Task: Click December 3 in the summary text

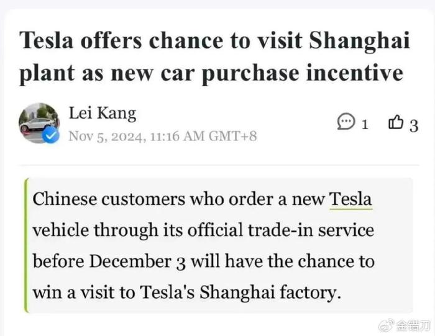Action: (x=137, y=261)
